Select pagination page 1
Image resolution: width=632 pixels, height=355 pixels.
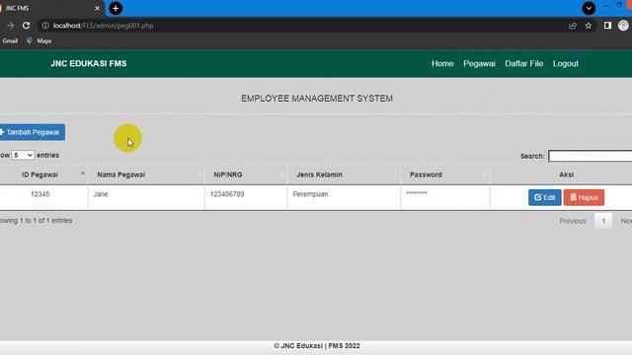pos(603,221)
